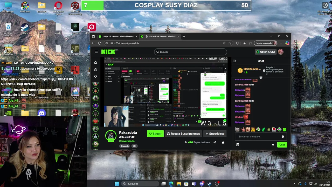Open browser three-dots settings menu

click(x=281, y=43)
